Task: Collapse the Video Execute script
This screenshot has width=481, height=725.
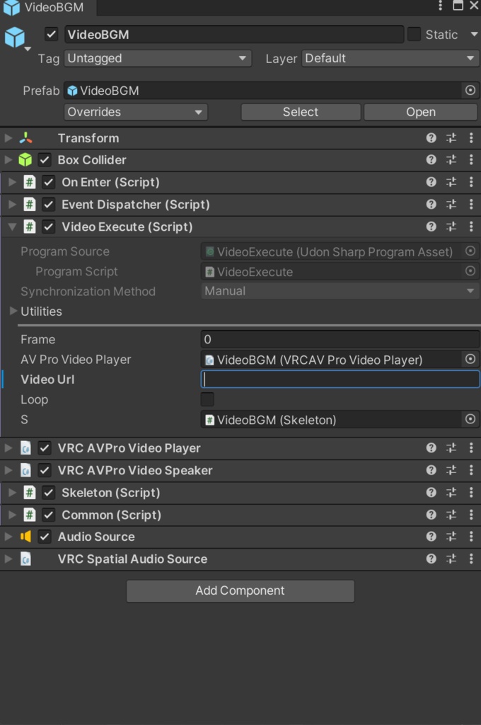Action: (x=12, y=227)
